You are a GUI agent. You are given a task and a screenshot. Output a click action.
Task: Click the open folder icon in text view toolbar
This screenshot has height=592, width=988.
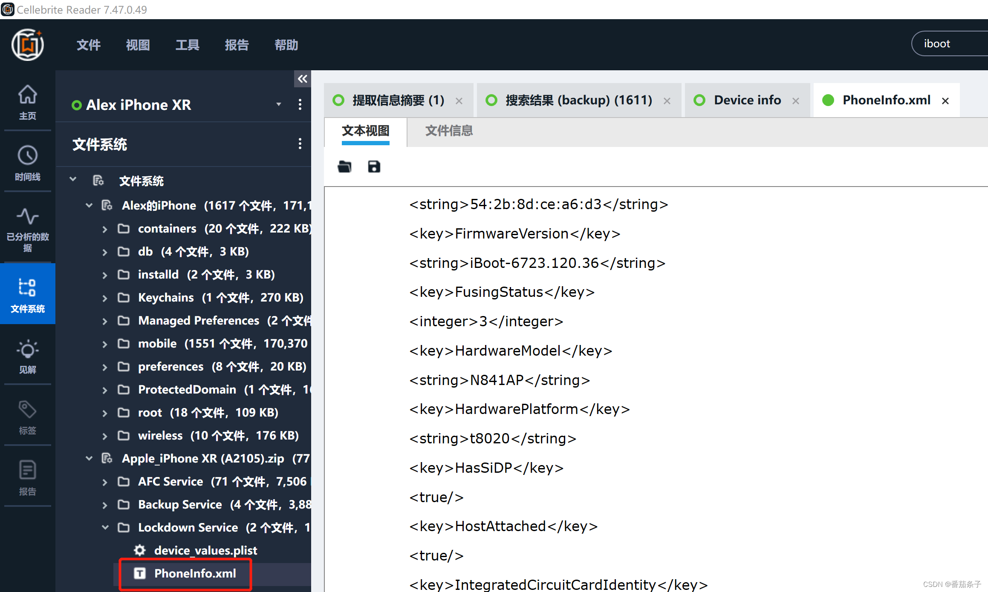(x=344, y=167)
